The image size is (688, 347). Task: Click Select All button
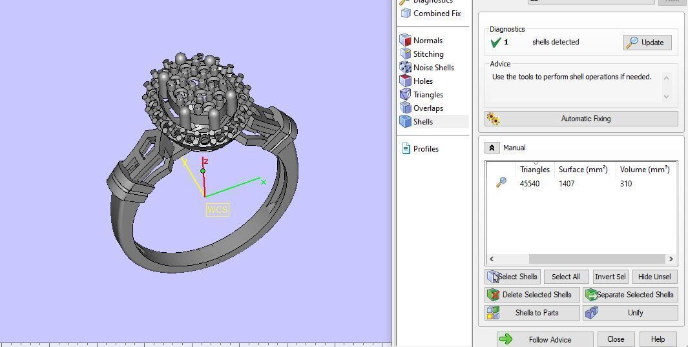(566, 277)
